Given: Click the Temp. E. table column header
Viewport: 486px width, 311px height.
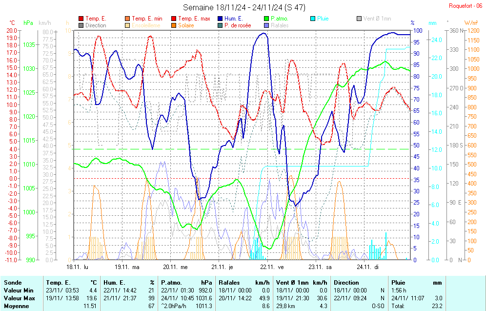Looking at the screenshot, I should coord(58,283).
